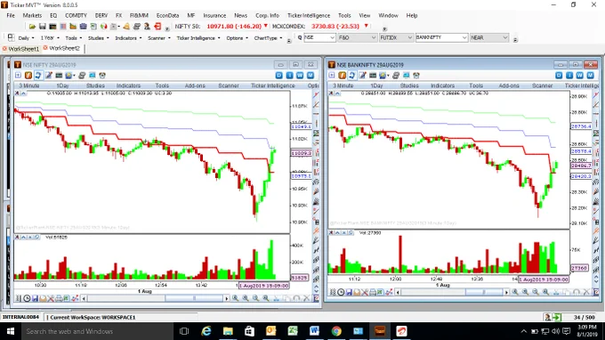Click the pencil edit icon in BANKNIFTY chart
The image size is (605, 340).
point(362,76)
